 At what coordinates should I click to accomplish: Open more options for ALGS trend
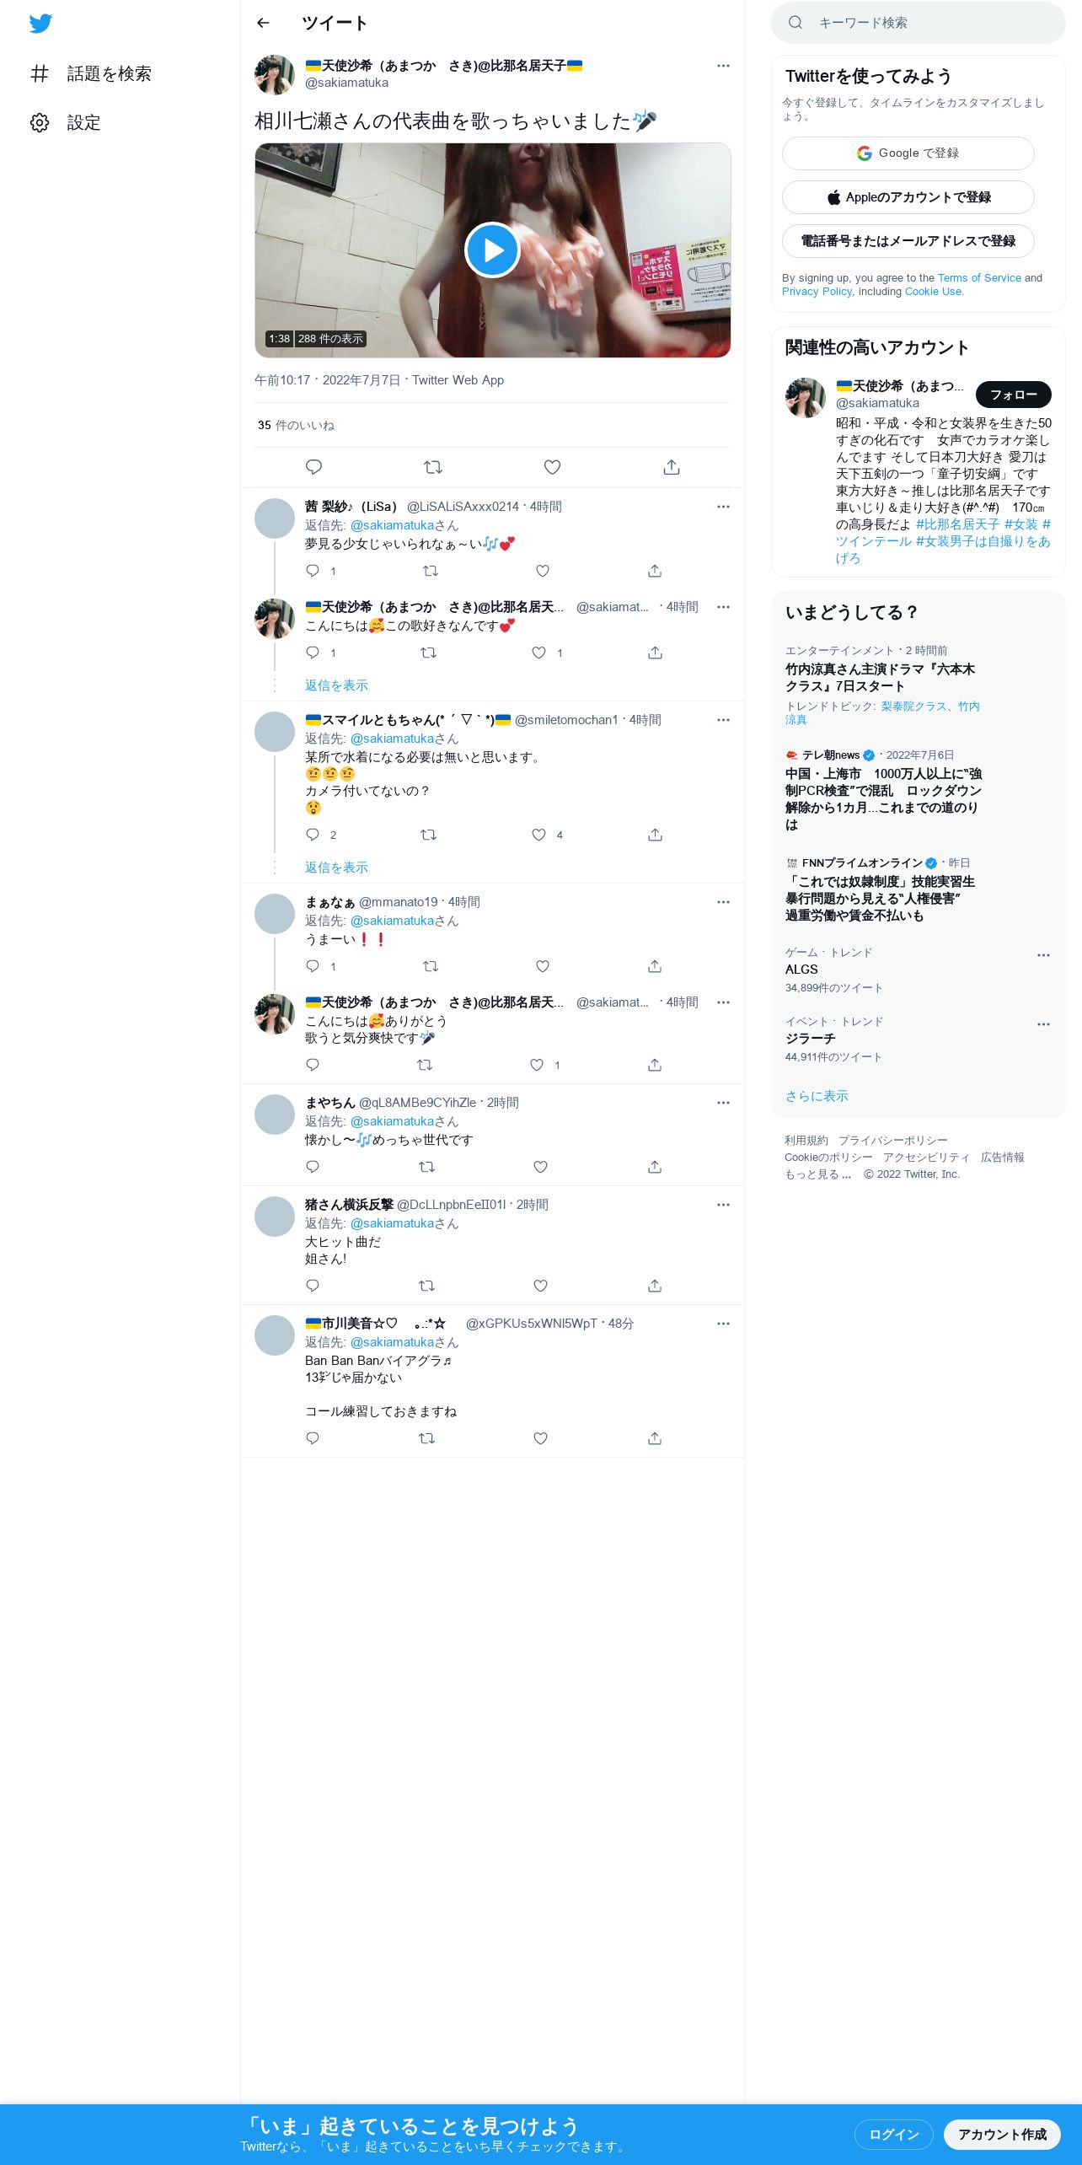1043,955
